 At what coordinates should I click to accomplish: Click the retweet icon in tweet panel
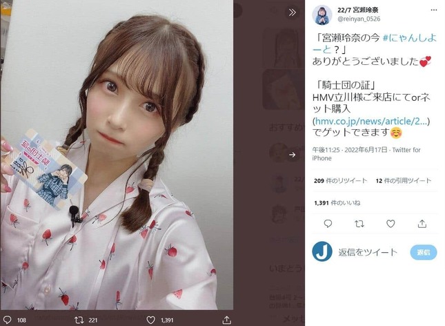click(x=359, y=224)
